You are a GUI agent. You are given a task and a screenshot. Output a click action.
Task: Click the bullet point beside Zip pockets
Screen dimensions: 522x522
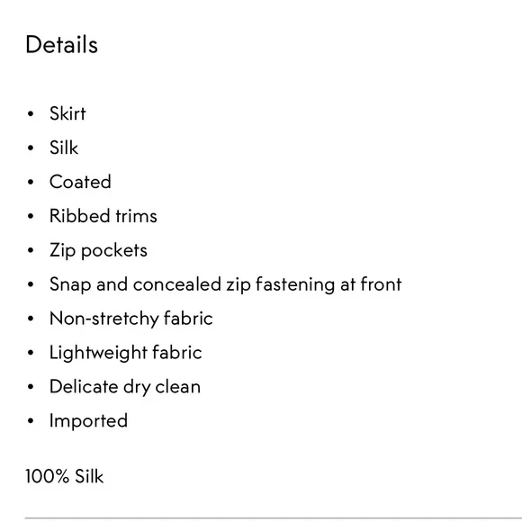pos(31,250)
